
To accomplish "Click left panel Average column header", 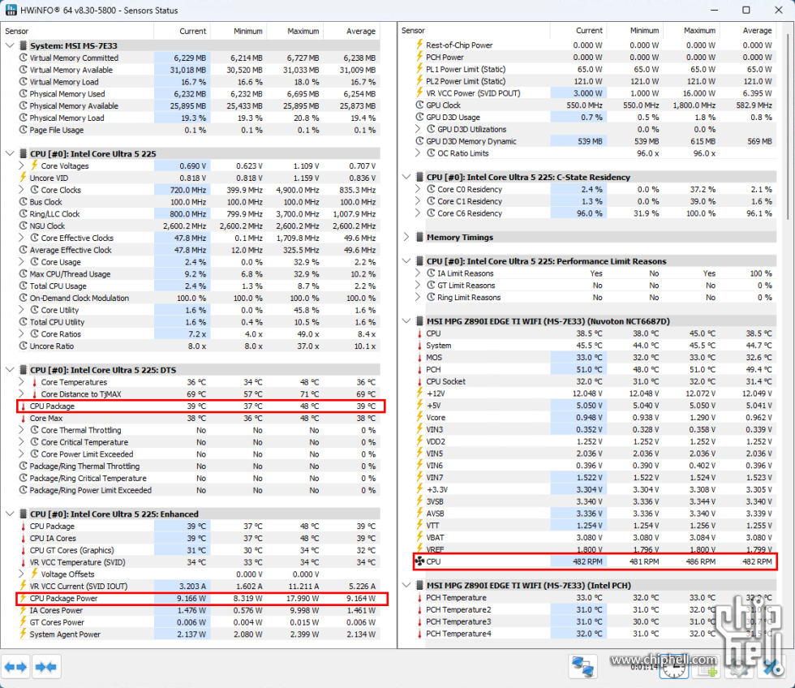I will (x=352, y=31).
